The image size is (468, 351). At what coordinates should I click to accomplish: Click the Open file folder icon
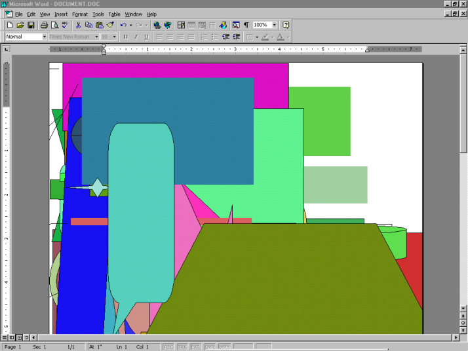click(x=20, y=25)
